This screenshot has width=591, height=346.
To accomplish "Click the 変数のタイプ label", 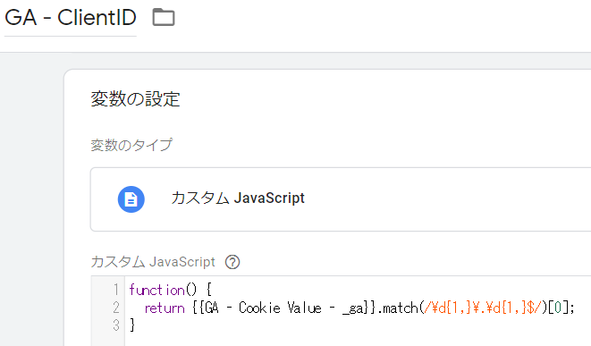I will pos(131,145).
